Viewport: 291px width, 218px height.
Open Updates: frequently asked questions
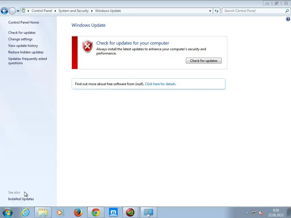pos(28,61)
